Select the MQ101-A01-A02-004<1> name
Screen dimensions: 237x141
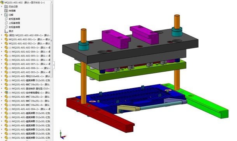click(25, 52)
